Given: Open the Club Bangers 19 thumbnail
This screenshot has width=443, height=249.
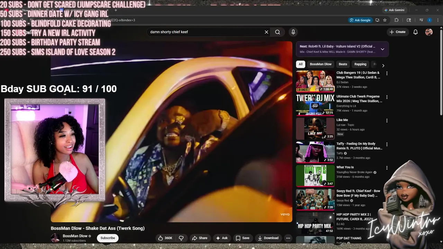Looking at the screenshot, I should pos(315,81).
